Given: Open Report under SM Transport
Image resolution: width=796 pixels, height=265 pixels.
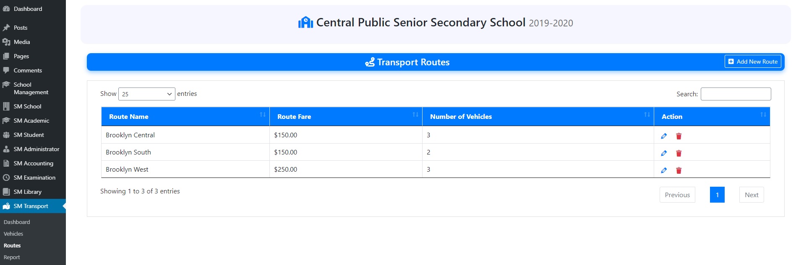Looking at the screenshot, I should click(12, 257).
